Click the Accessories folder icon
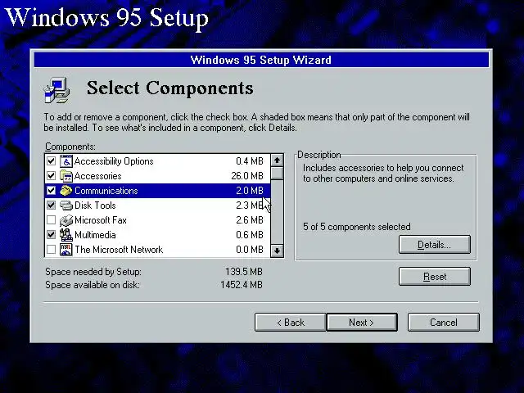Viewport: 524px width, 393px height. pos(66,176)
